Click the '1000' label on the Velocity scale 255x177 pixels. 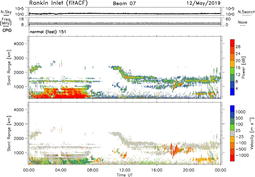point(241,112)
